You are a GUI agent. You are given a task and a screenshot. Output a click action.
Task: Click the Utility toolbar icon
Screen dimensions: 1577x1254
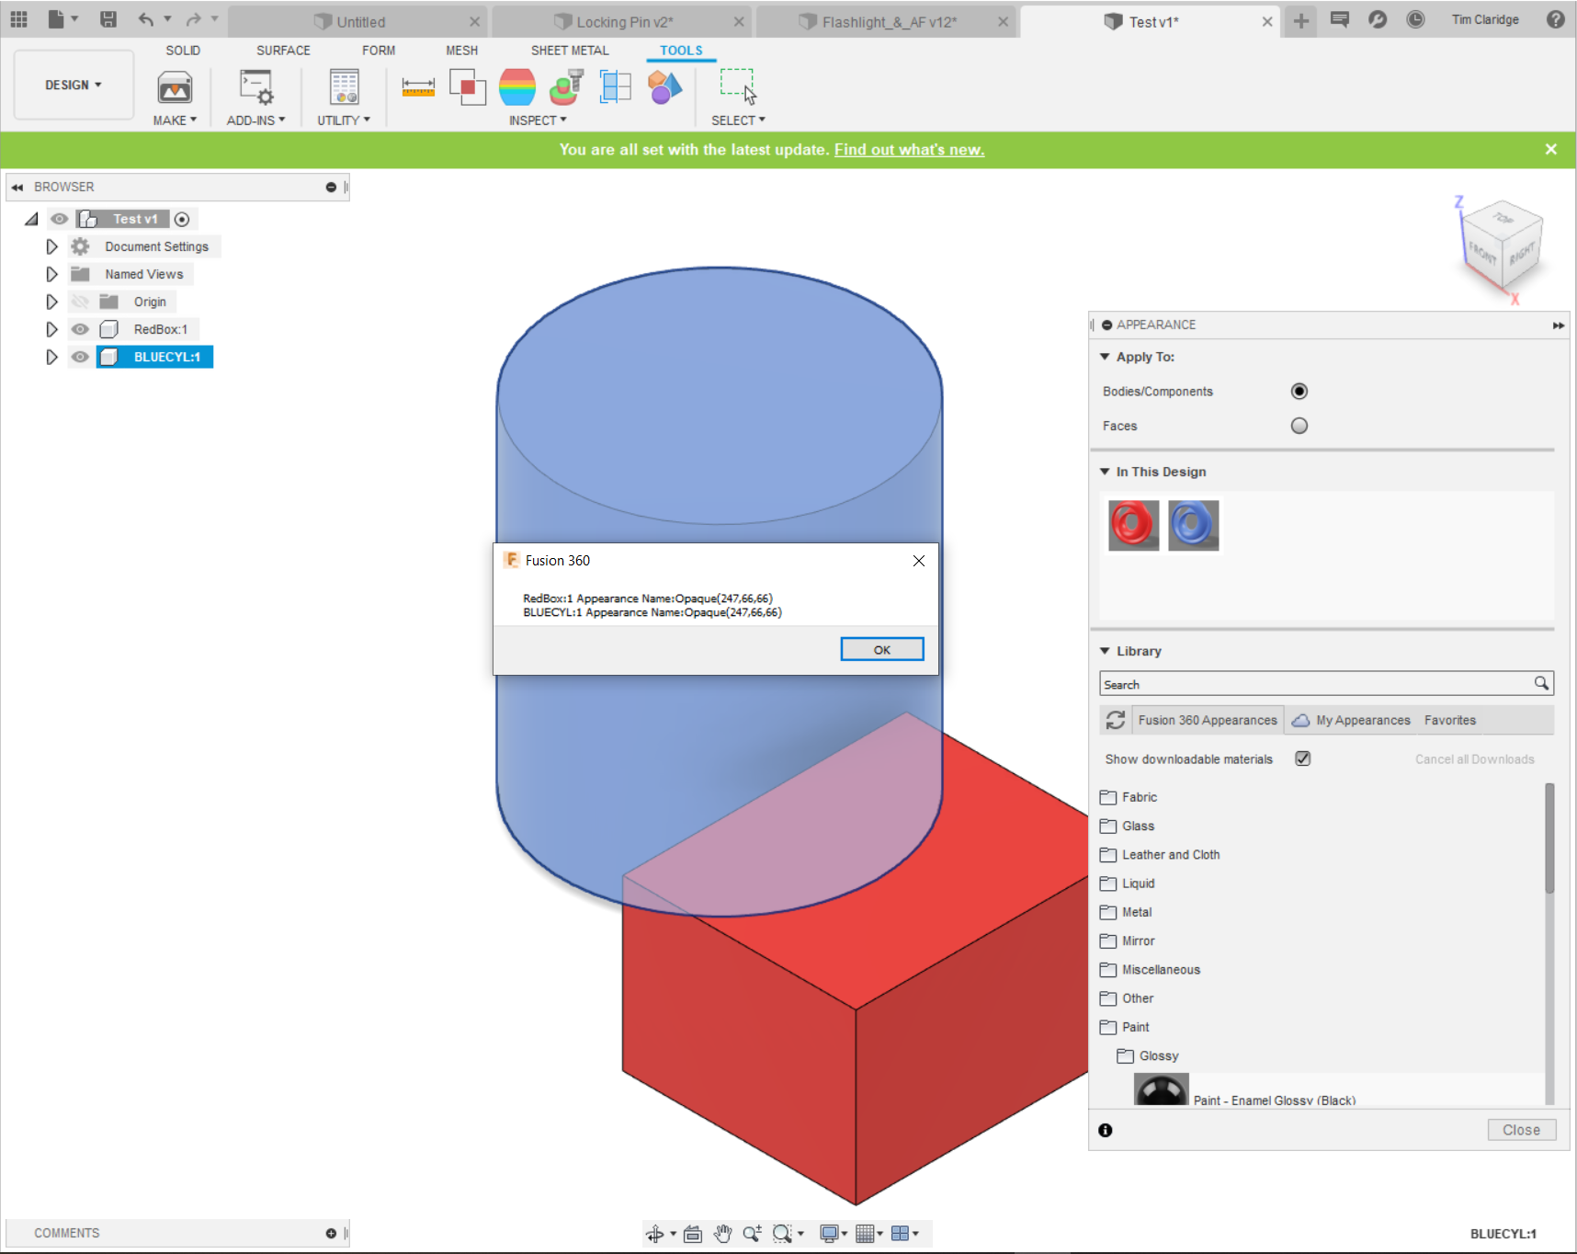(x=345, y=87)
